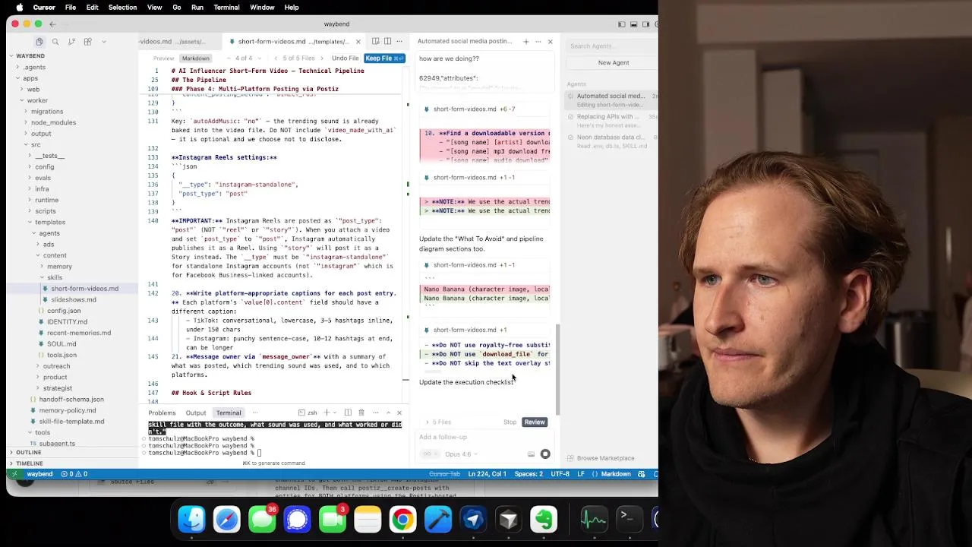Viewport: 972px width, 547px height.
Task: Expand the migrations folder
Action: click(x=47, y=112)
